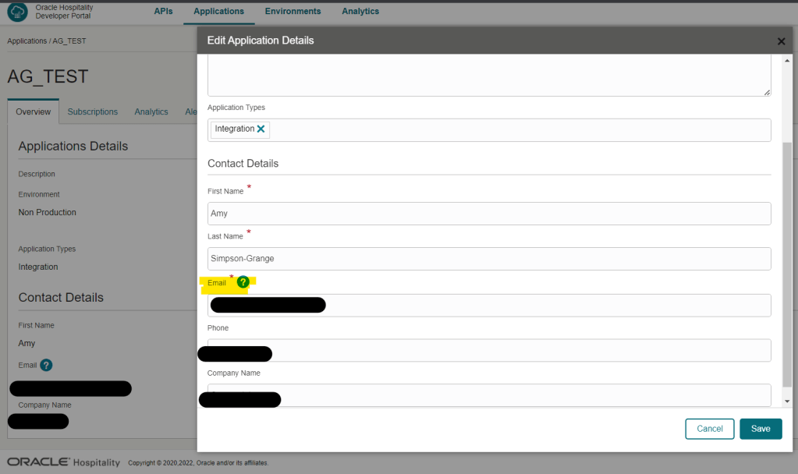Screen dimensions: 798x474
Task: Open the Application Types selection field
Action: tap(515, 130)
